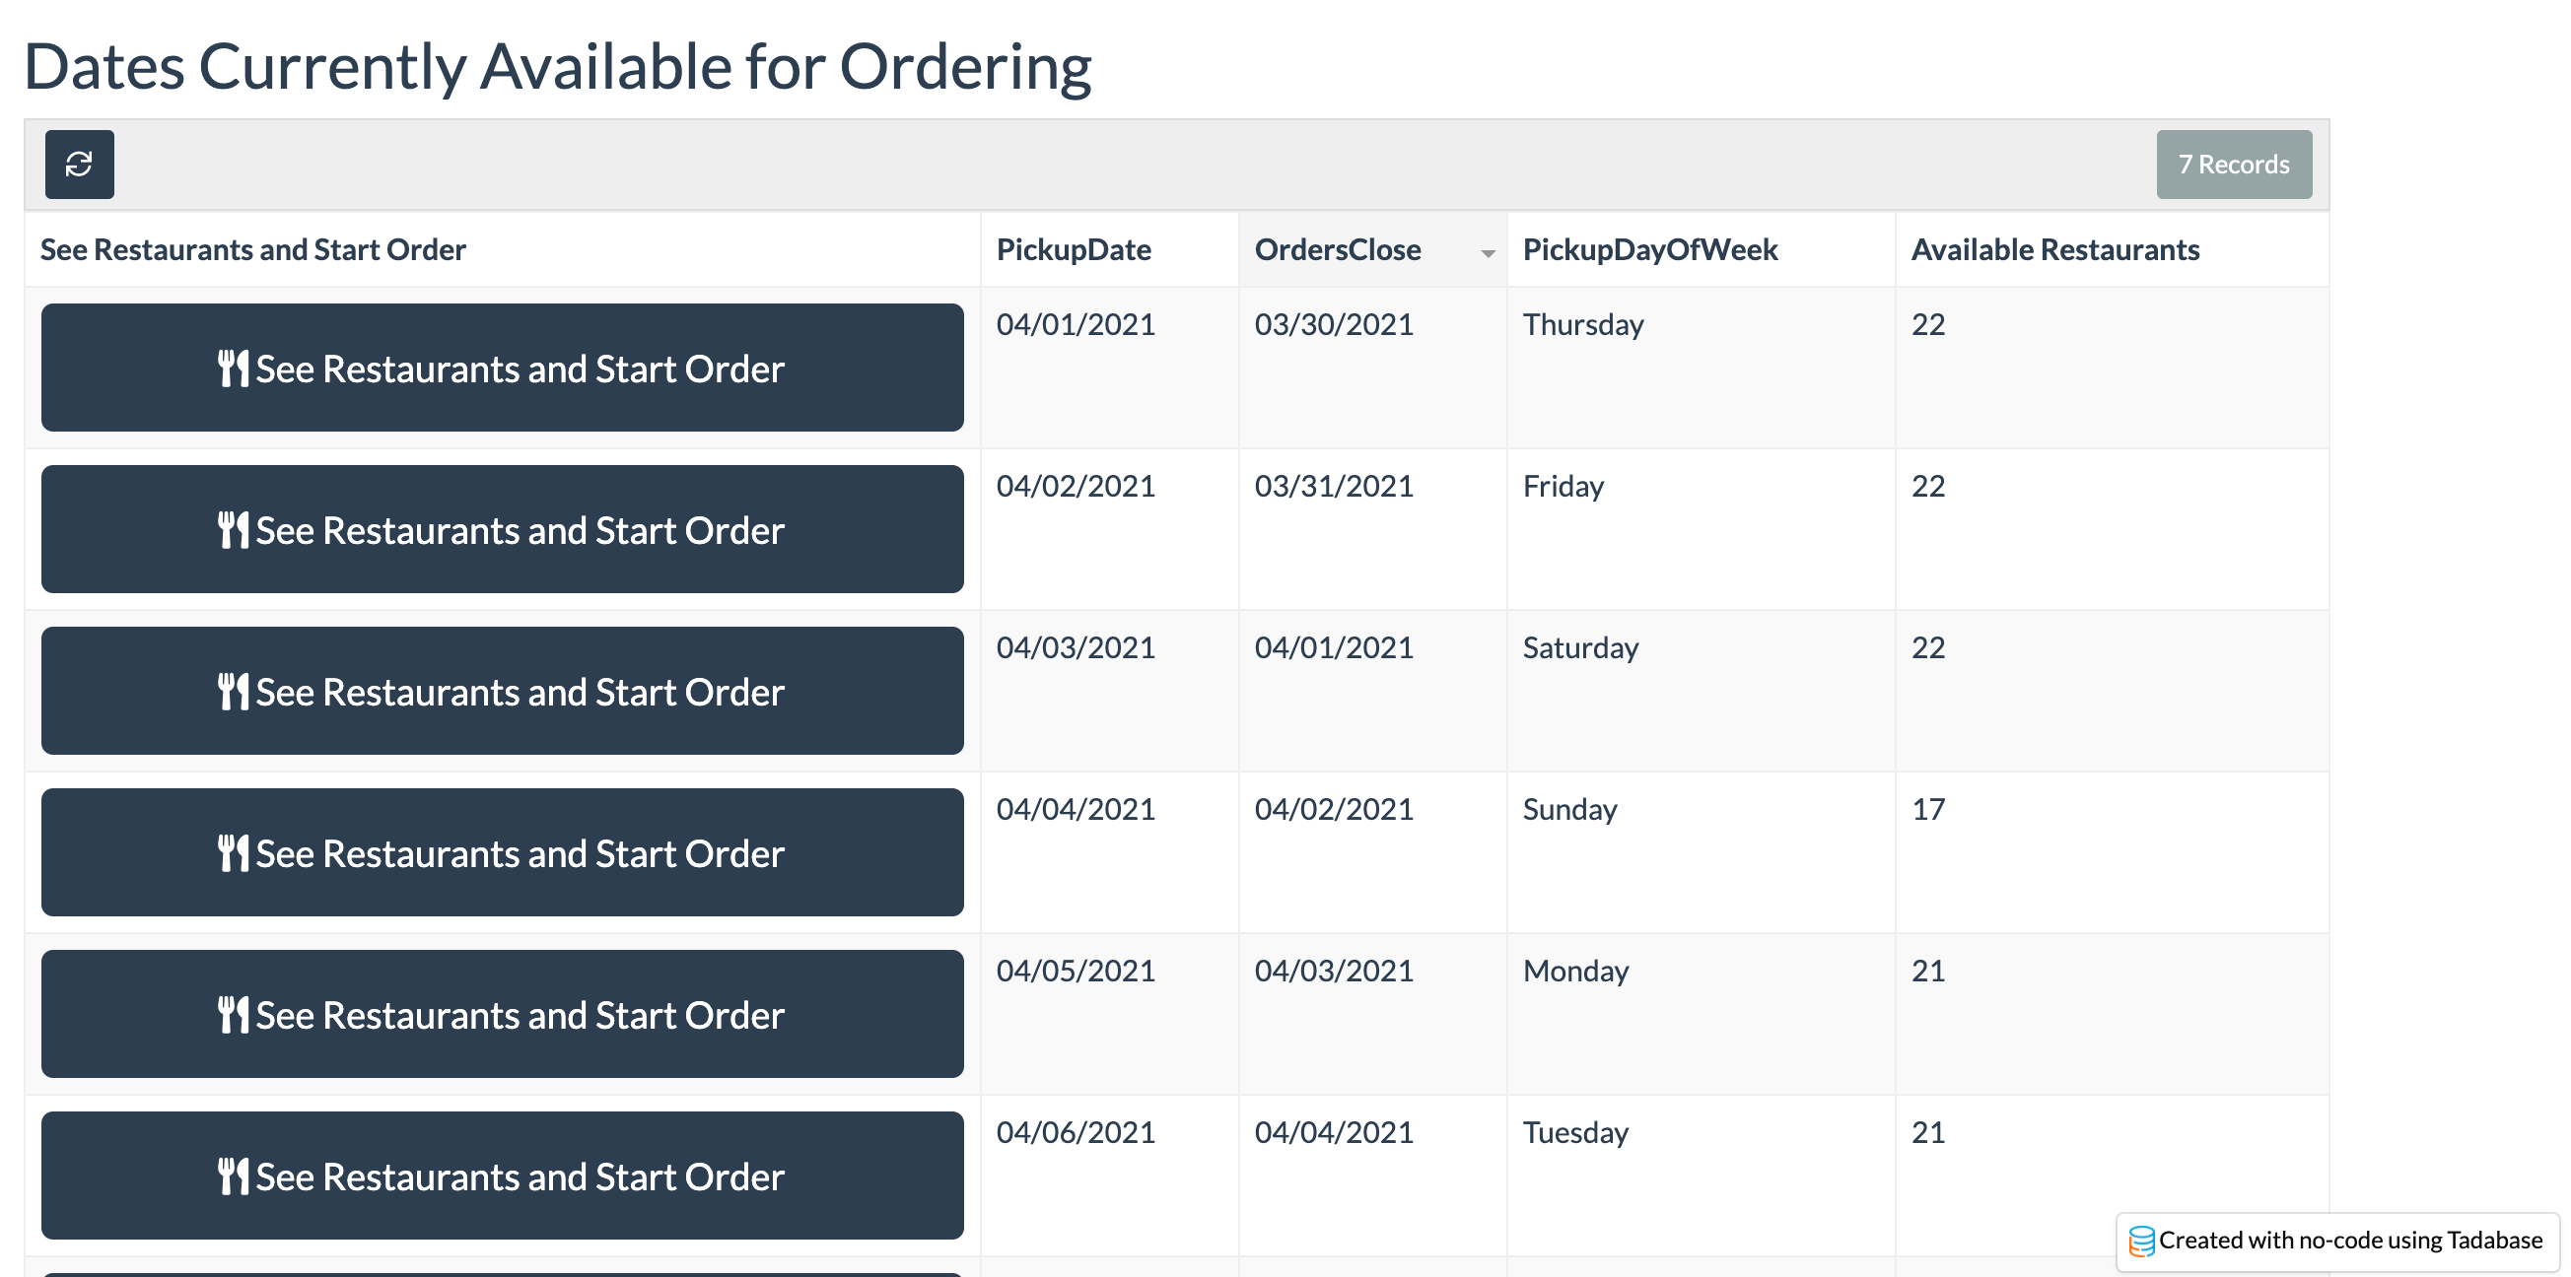Sort by PickupDayOfWeek column header

1650,250
